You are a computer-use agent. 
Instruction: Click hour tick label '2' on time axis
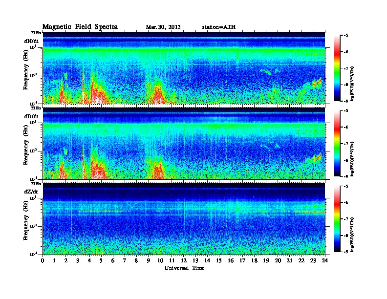pos(66,260)
